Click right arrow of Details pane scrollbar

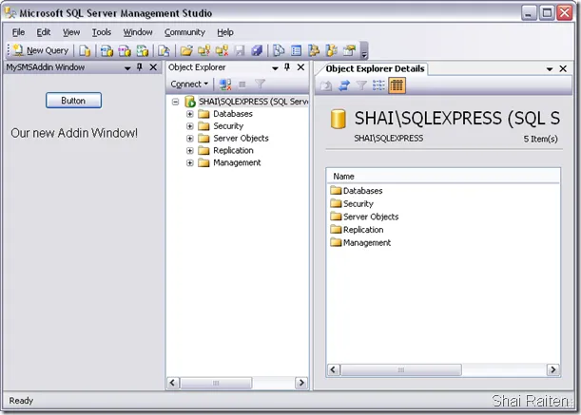click(552, 369)
